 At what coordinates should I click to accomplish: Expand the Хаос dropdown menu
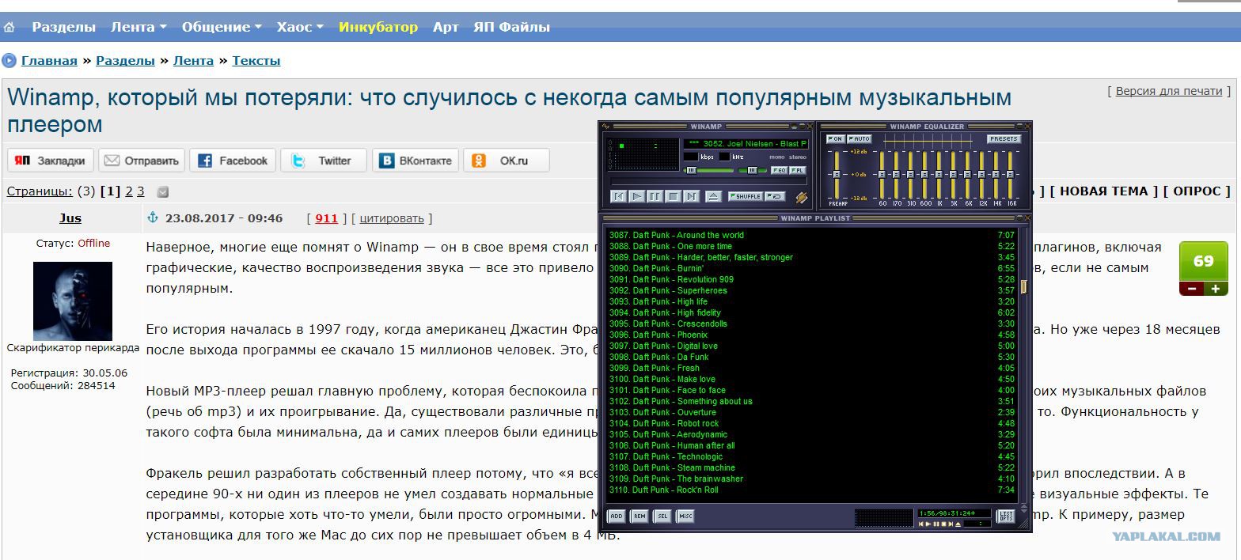point(300,27)
